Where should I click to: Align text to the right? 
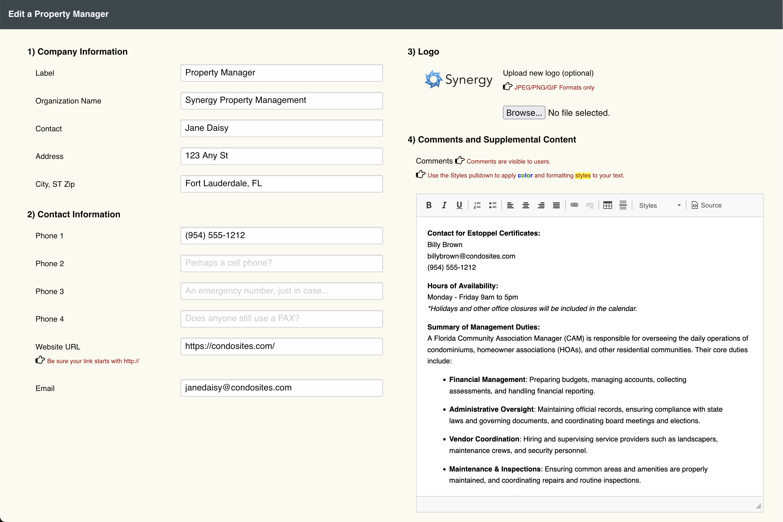click(541, 205)
